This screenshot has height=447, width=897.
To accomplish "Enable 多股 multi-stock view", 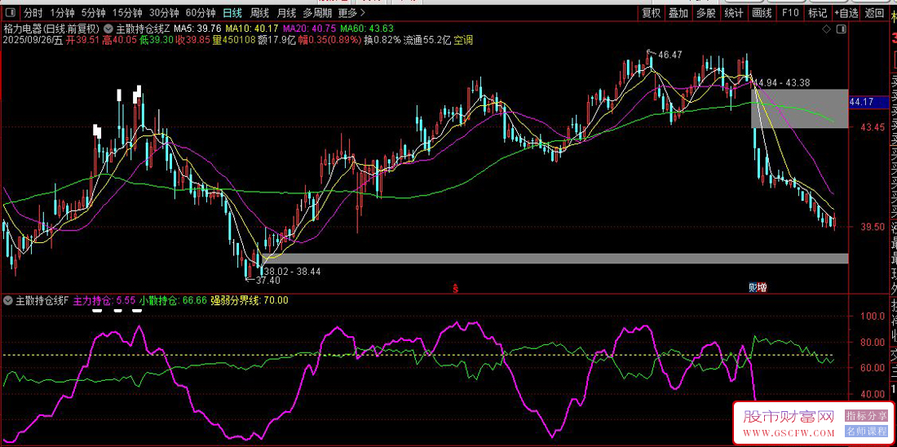I will 705,13.
